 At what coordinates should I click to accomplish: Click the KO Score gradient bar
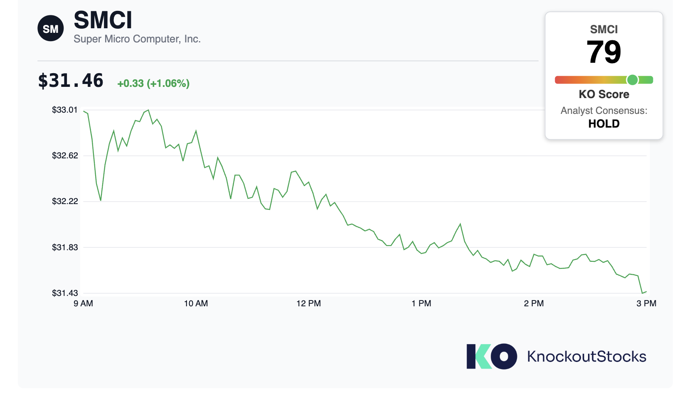(604, 80)
